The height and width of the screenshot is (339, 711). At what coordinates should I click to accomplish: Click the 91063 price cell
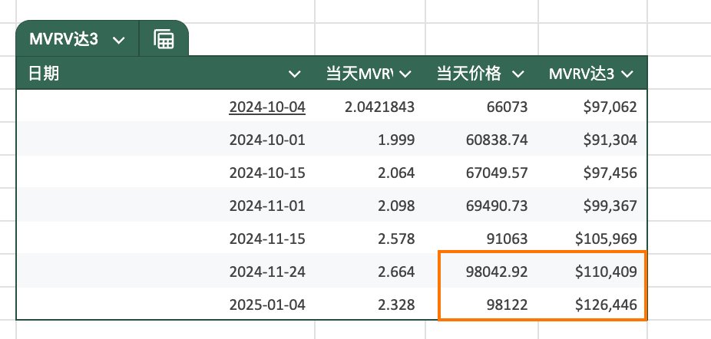(505, 239)
